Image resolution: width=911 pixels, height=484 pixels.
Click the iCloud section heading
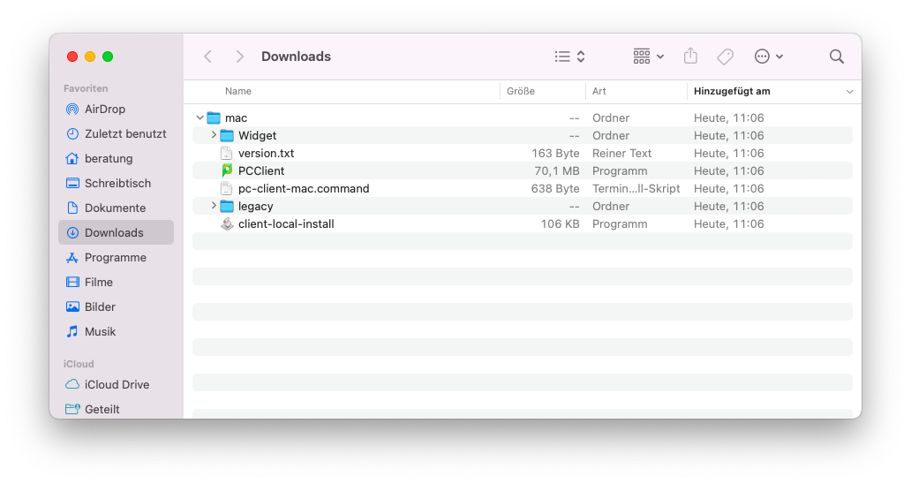(79, 364)
